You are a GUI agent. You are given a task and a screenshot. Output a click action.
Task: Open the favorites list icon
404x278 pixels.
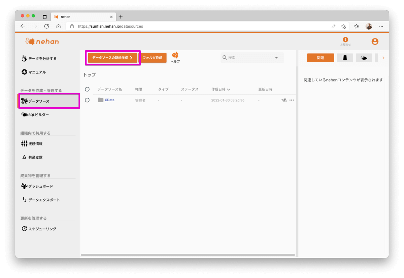tap(356, 26)
